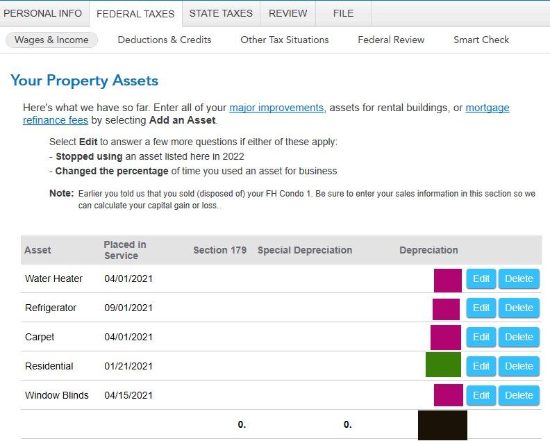Edit the Water Heater asset
The width and height of the screenshot is (550, 441).
pyautogui.click(x=481, y=278)
